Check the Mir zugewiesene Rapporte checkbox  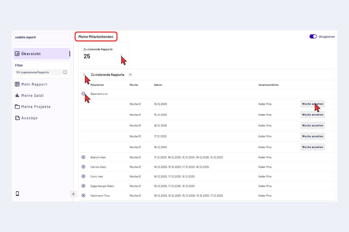pos(65,72)
